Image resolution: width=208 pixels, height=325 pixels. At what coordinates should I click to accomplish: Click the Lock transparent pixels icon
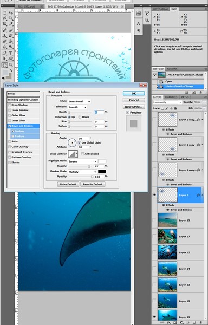(162, 108)
